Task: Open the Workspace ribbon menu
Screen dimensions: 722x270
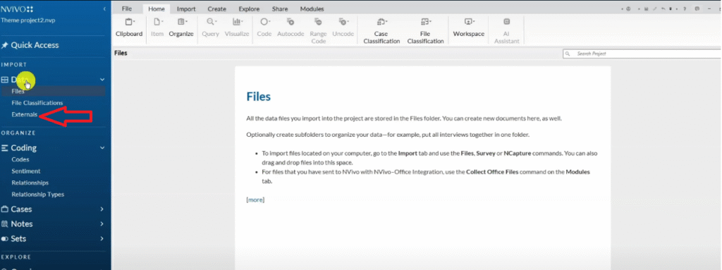Action: (469, 27)
